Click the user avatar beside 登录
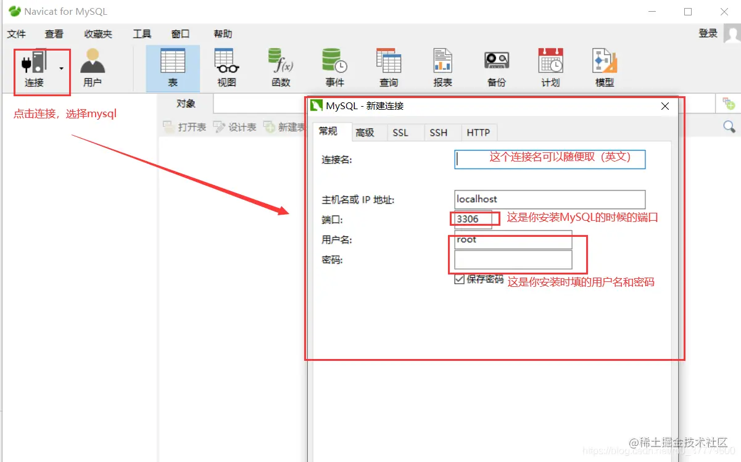Image resolution: width=741 pixels, height=462 pixels. [731, 34]
